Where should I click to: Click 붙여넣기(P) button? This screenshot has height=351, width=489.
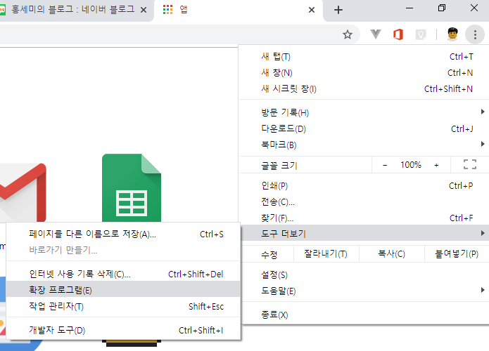[x=457, y=254]
